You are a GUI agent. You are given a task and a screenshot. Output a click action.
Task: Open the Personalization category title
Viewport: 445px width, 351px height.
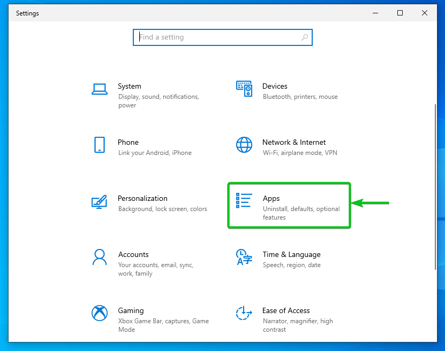pos(142,198)
